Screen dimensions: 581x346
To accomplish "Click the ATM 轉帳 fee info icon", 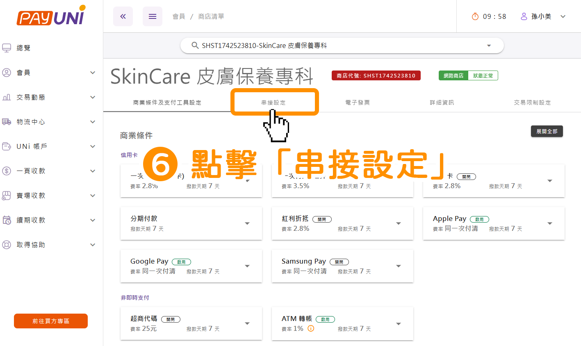I will point(311,328).
